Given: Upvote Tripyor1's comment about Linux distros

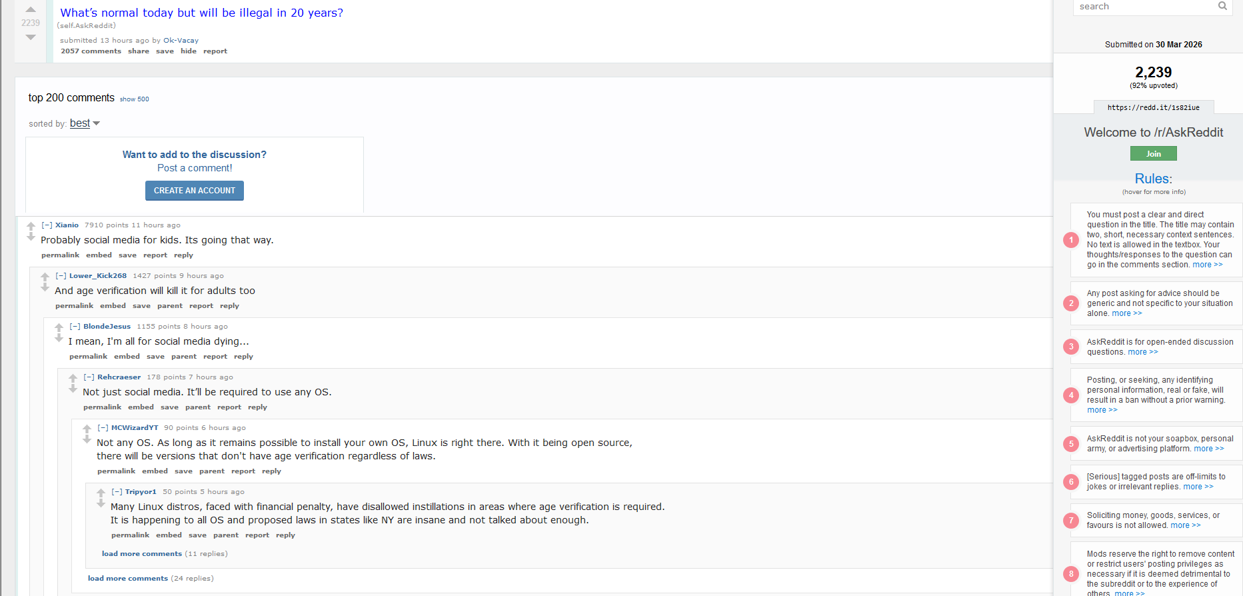Looking at the screenshot, I should point(101,493).
